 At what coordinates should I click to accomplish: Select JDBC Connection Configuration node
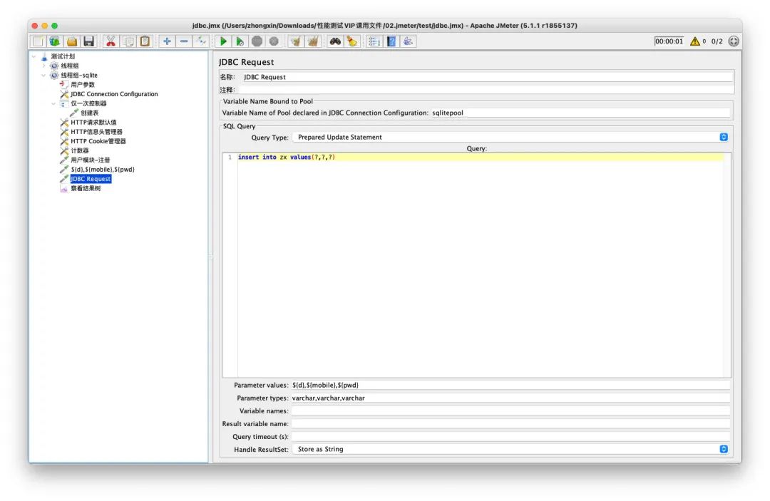click(114, 94)
